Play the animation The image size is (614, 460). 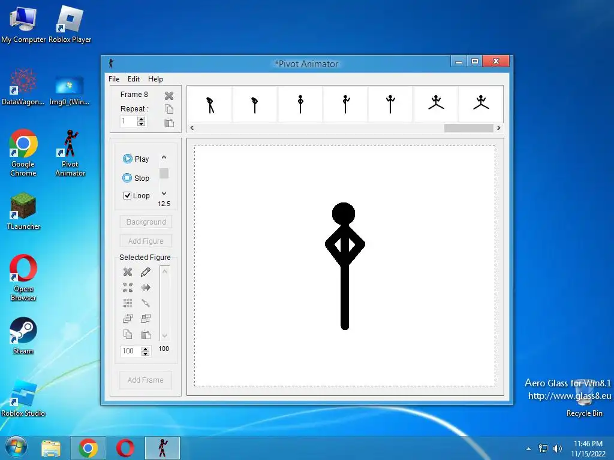[x=136, y=159]
